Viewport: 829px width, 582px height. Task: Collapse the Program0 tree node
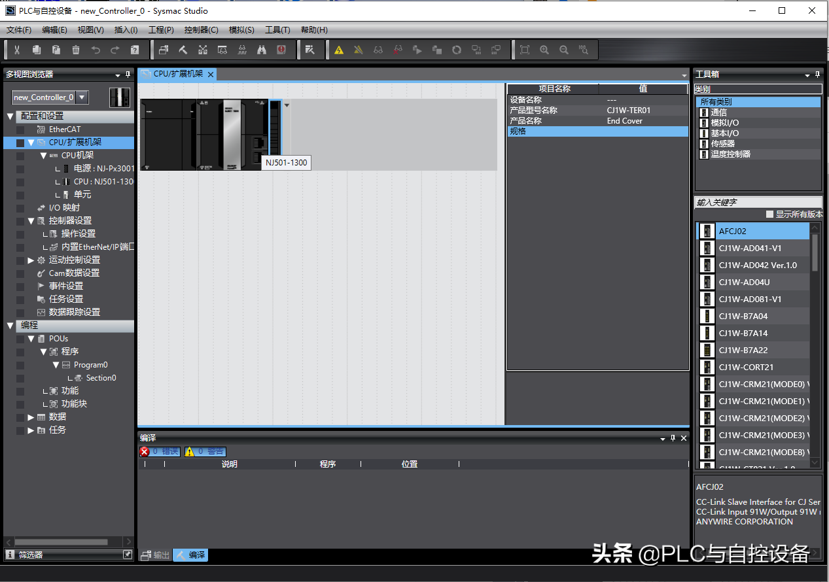[x=56, y=365]
